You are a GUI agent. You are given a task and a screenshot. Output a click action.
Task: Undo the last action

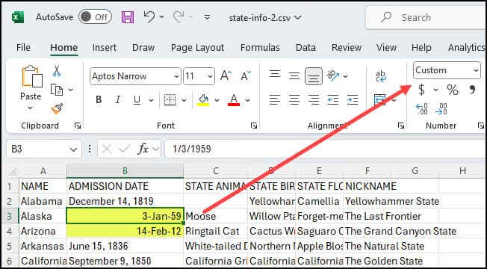pos(149,16)
